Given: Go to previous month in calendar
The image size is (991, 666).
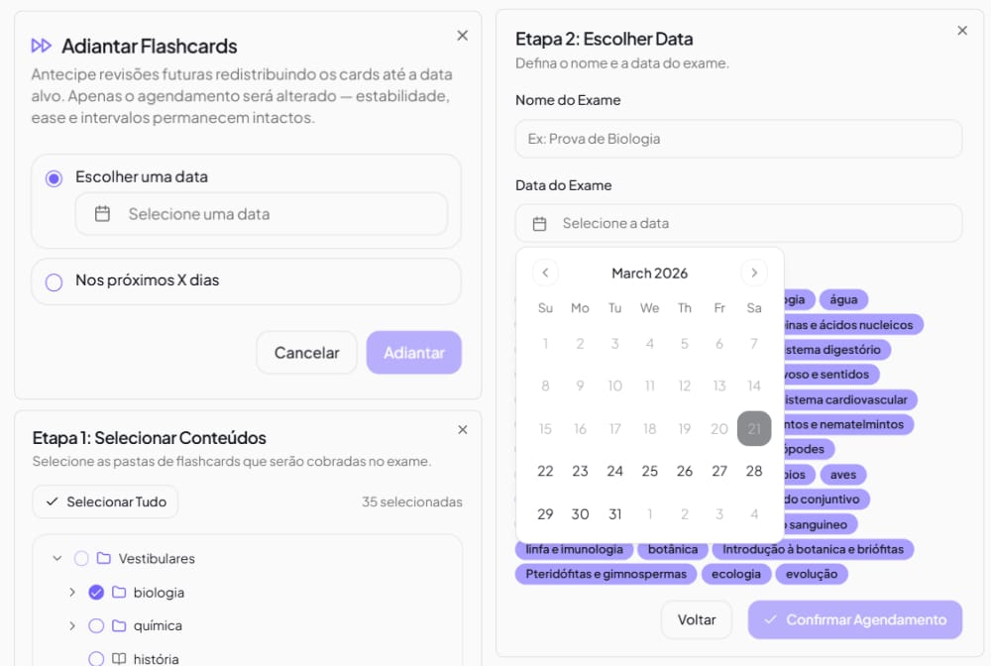Looking at the screenshot, I should point(545,274).
